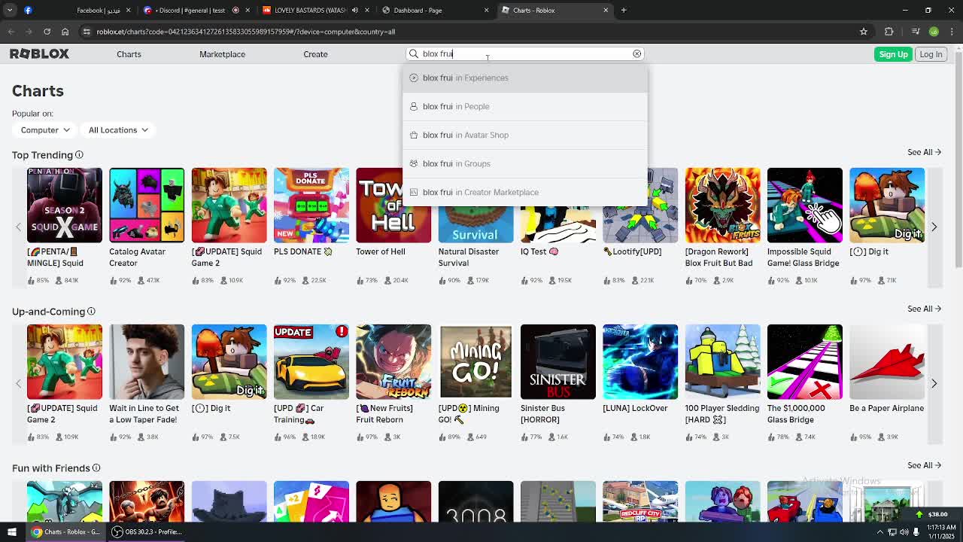Click the Top Trending info icon

pos(79,155)
